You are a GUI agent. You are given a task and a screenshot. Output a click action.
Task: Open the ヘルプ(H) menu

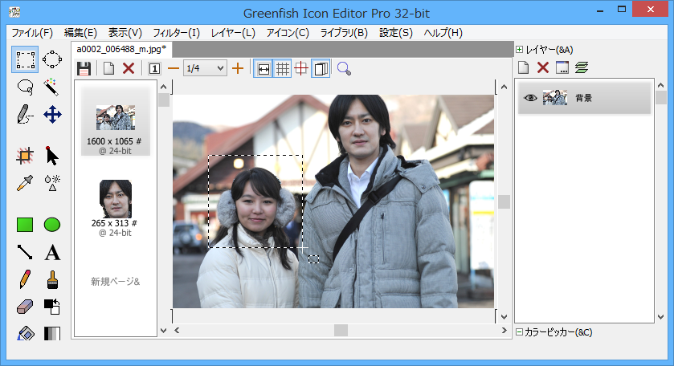point(443,33)
